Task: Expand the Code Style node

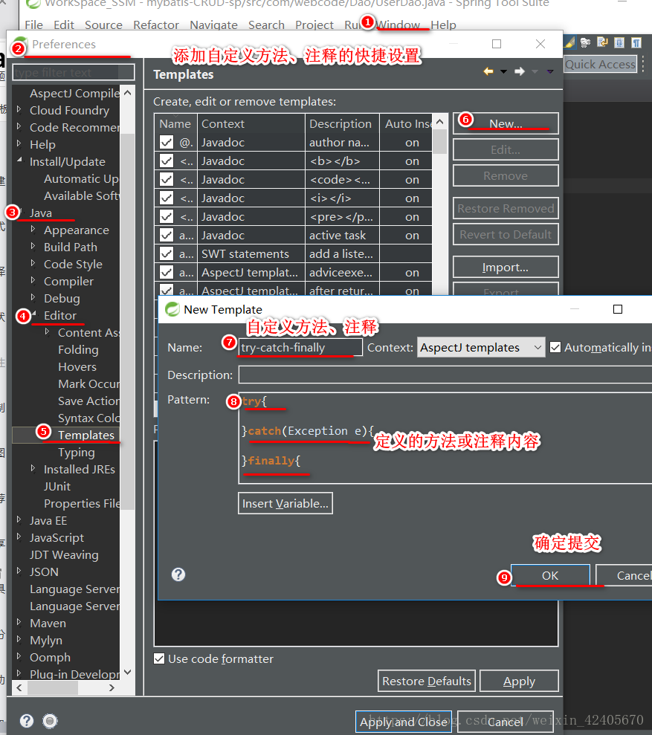Action: 33,263
